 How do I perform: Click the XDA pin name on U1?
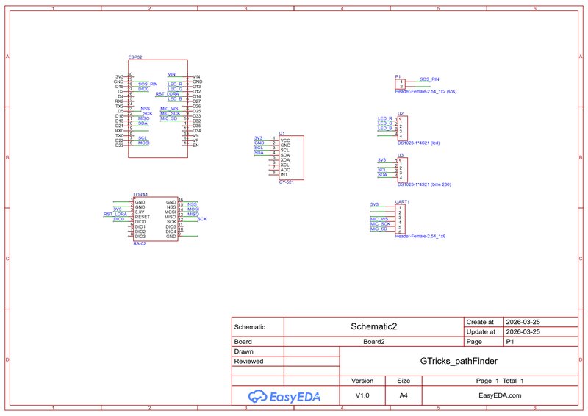285,159
